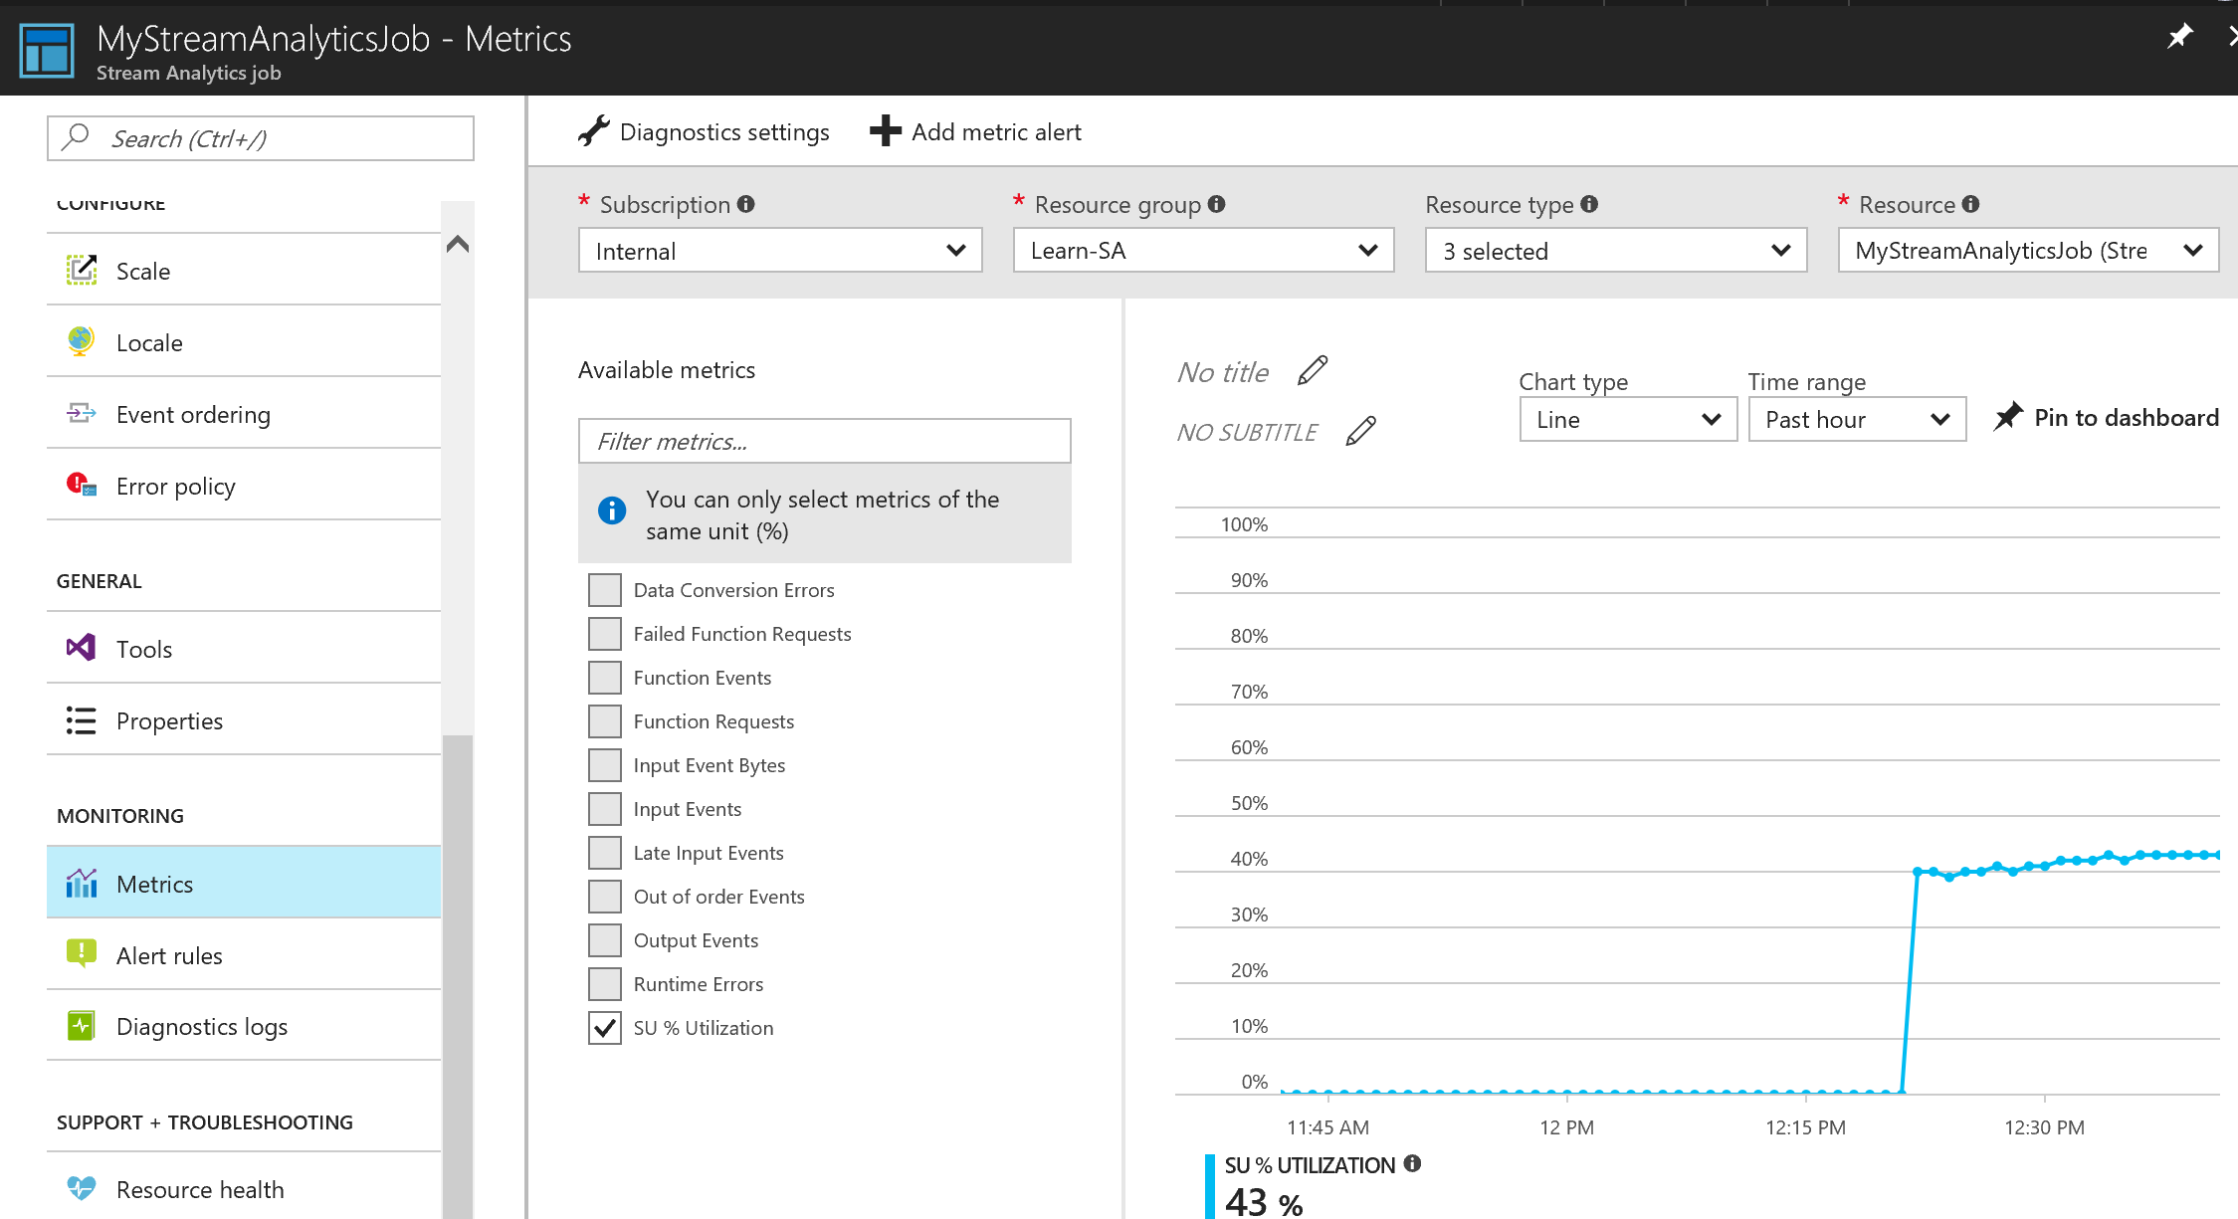Click the Error policy warning icon
Viewport: 2238px width, 1219px height.
coord(82,485)
